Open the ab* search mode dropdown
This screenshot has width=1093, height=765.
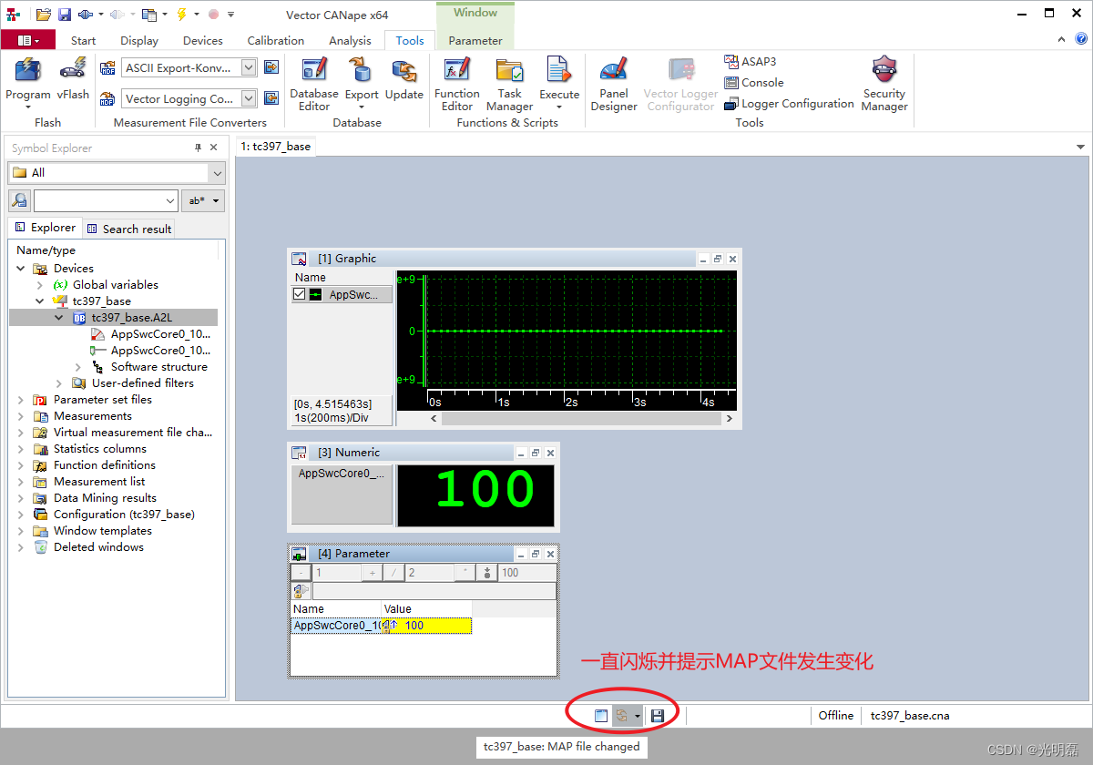click(203, 200)
